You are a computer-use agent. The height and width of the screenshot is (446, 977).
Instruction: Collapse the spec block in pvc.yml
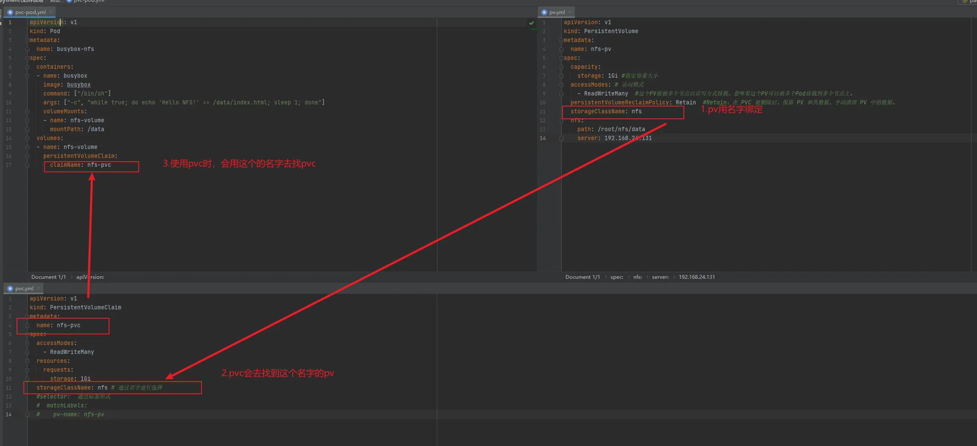pos(27,334)
